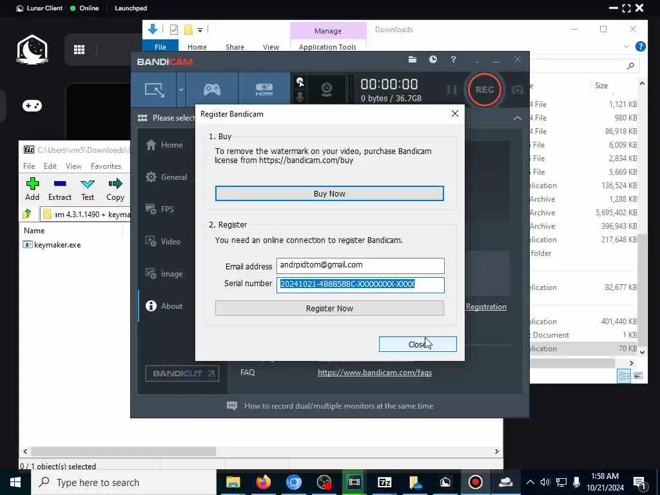The width and height of the screenshot is (660, 495).
Task: Click Size column header in Explorer
Action: (601, 86)
